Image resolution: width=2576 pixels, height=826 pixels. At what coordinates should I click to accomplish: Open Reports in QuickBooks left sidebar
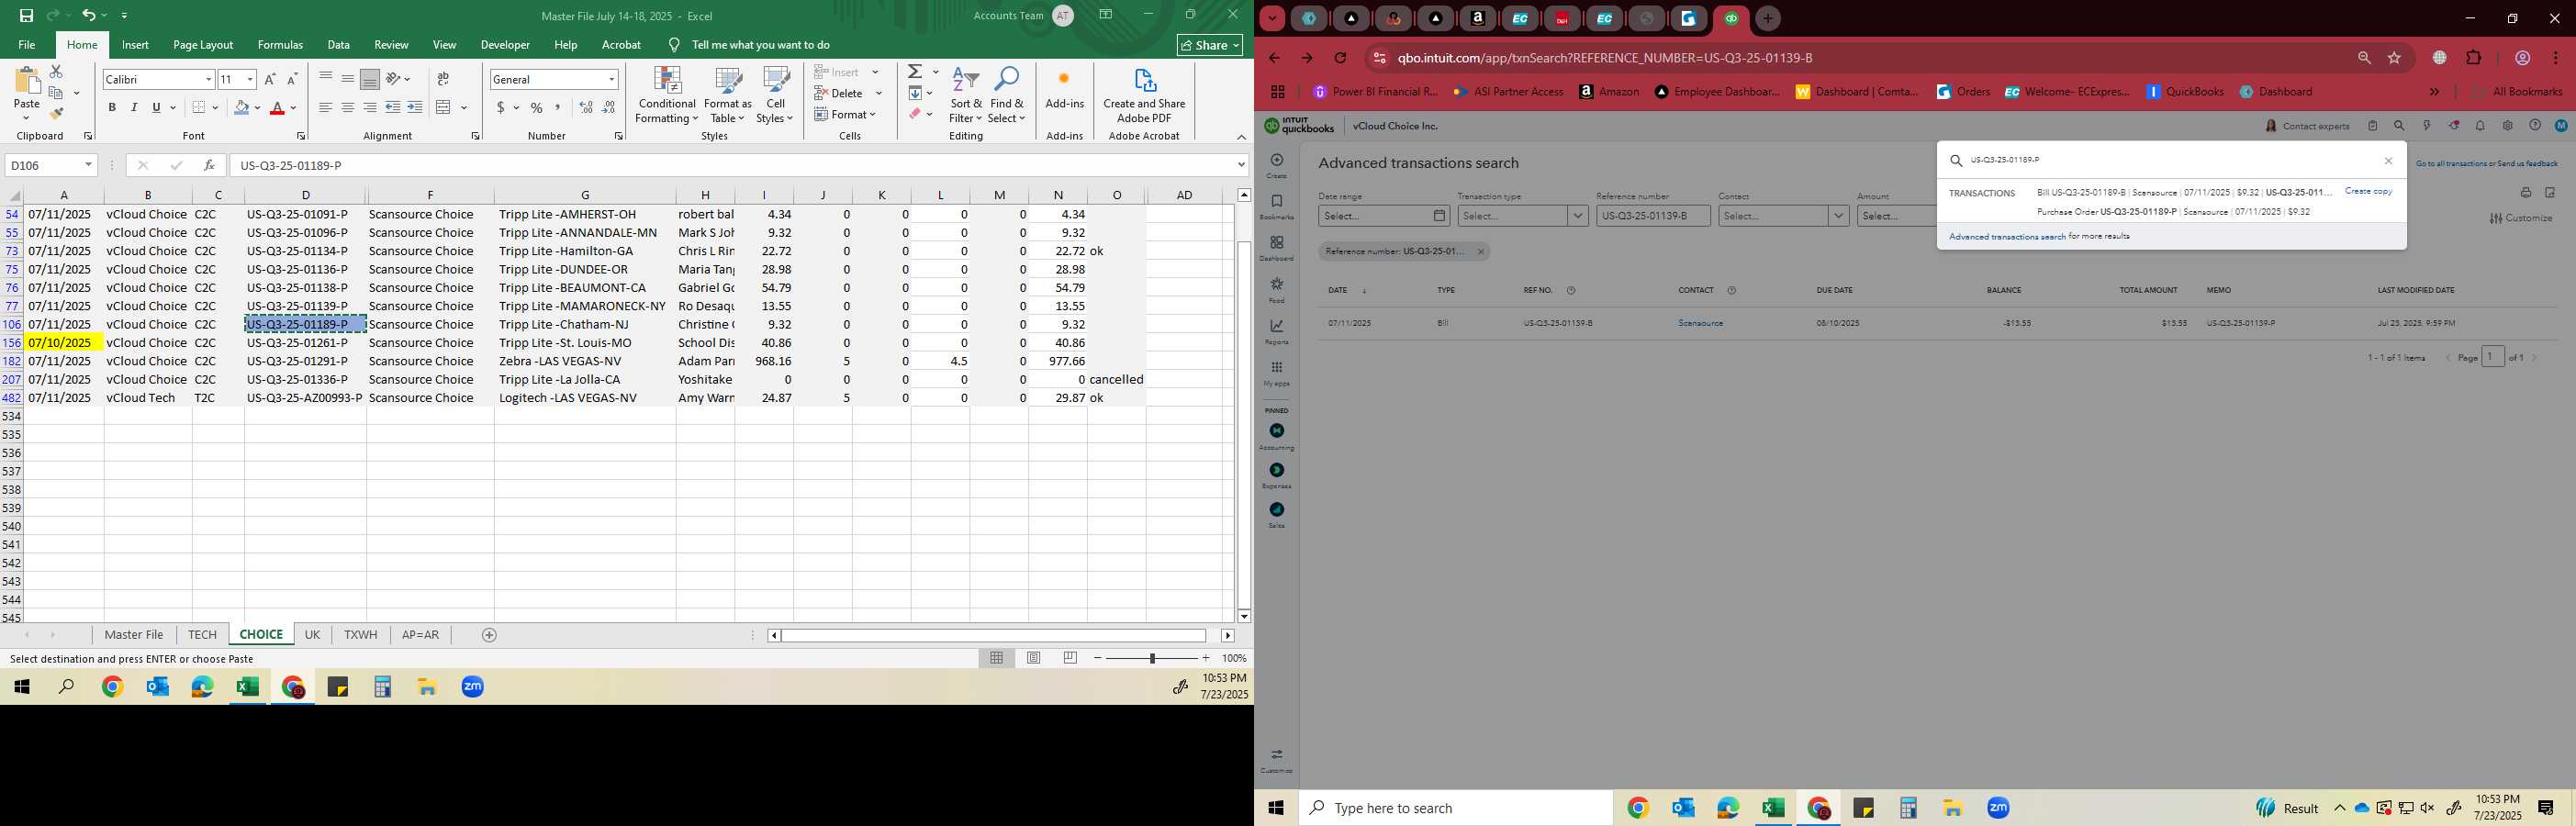pos(1277,331)
